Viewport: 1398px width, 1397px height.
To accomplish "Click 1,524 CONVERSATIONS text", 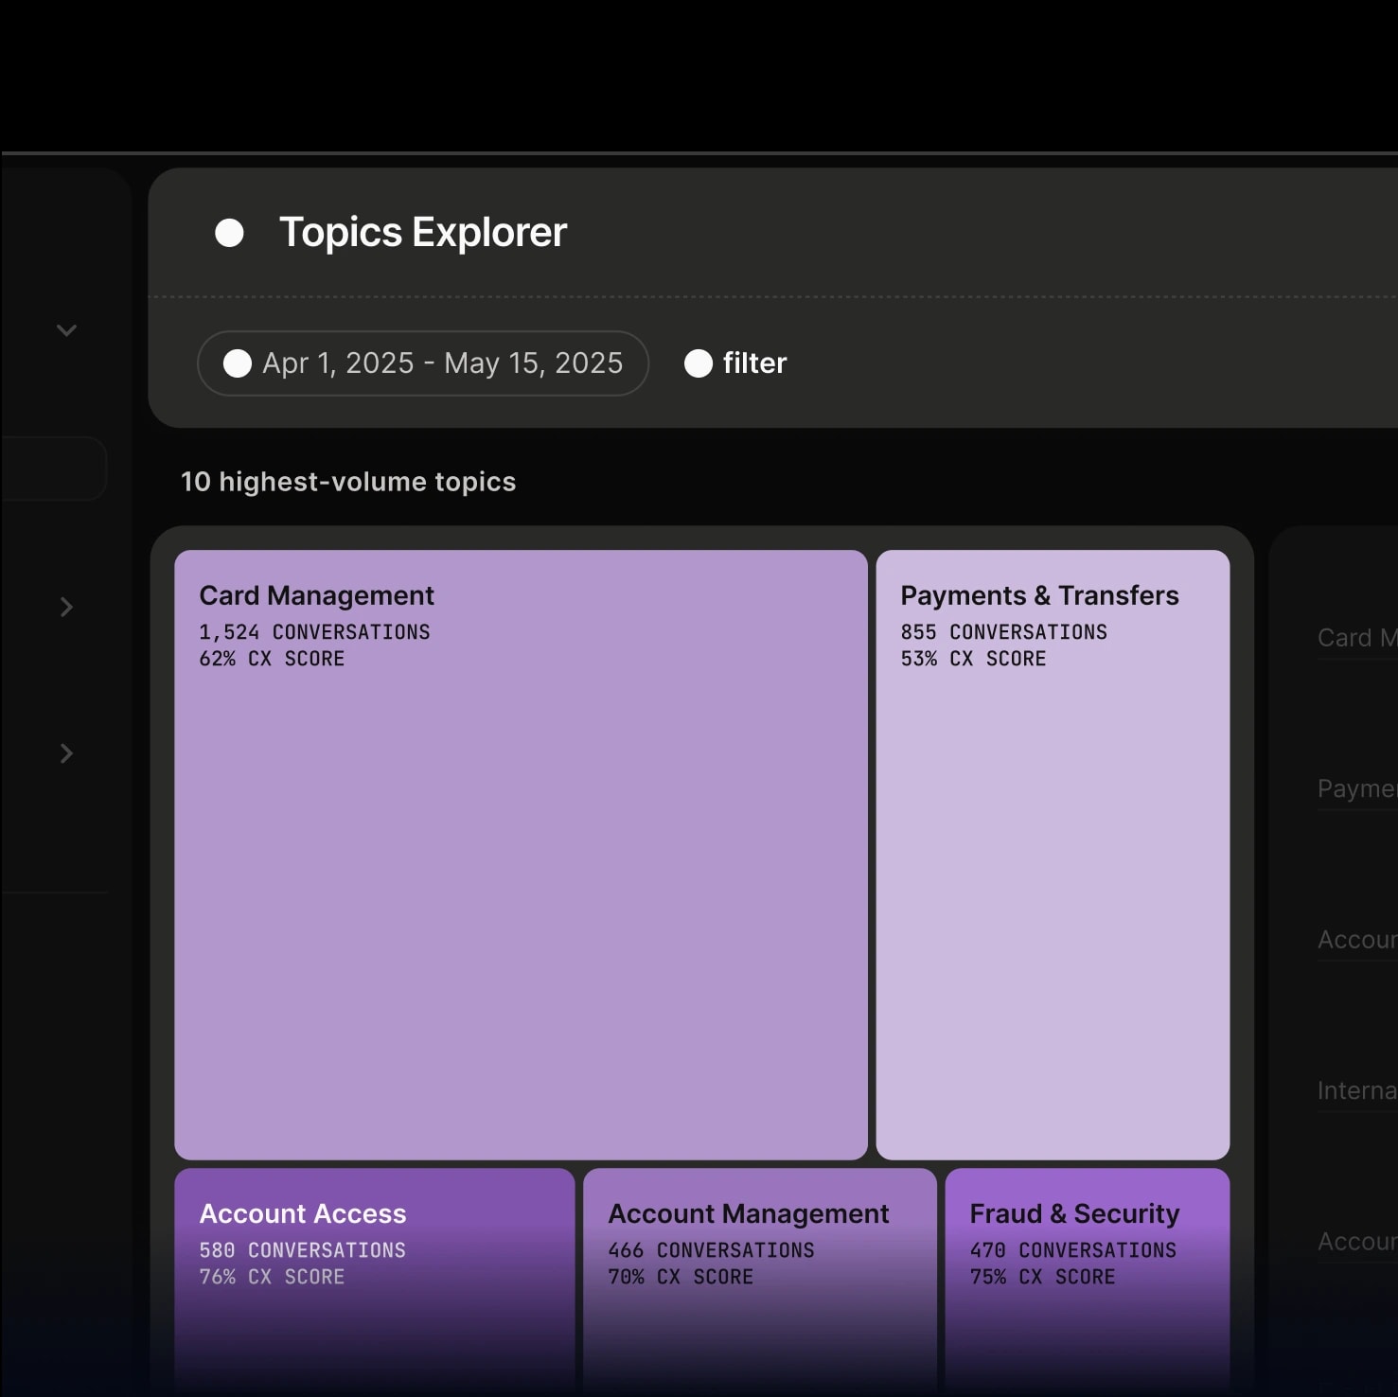I will pos(314,632).
